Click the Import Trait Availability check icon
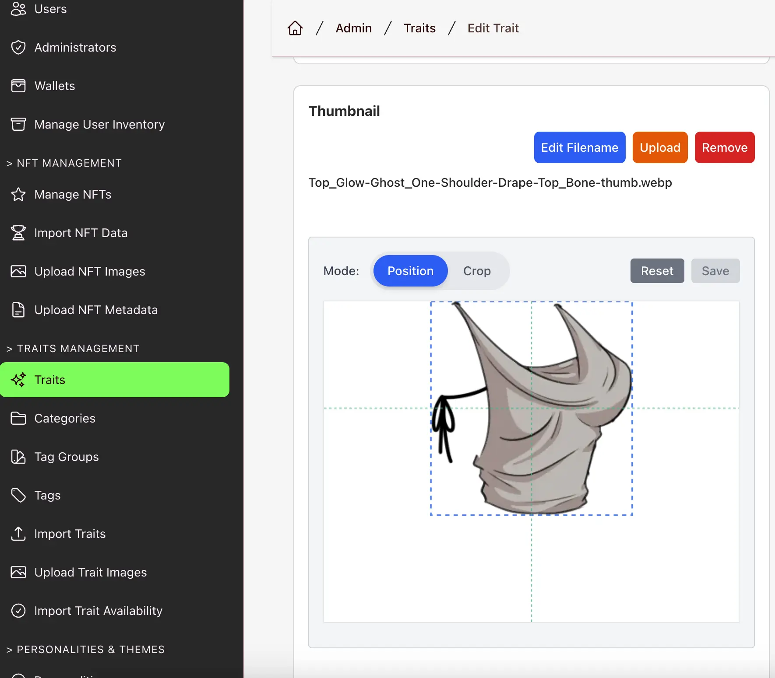 pos(18,611)
